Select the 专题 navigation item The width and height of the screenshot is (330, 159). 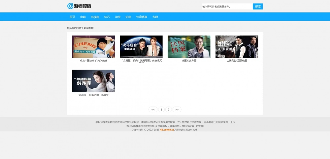[x=155, y=17]
